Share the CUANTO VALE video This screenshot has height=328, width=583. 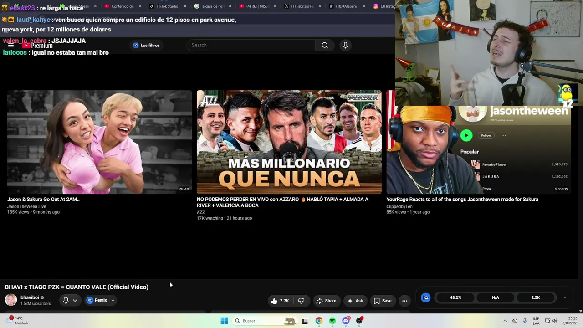click(326, 301)
